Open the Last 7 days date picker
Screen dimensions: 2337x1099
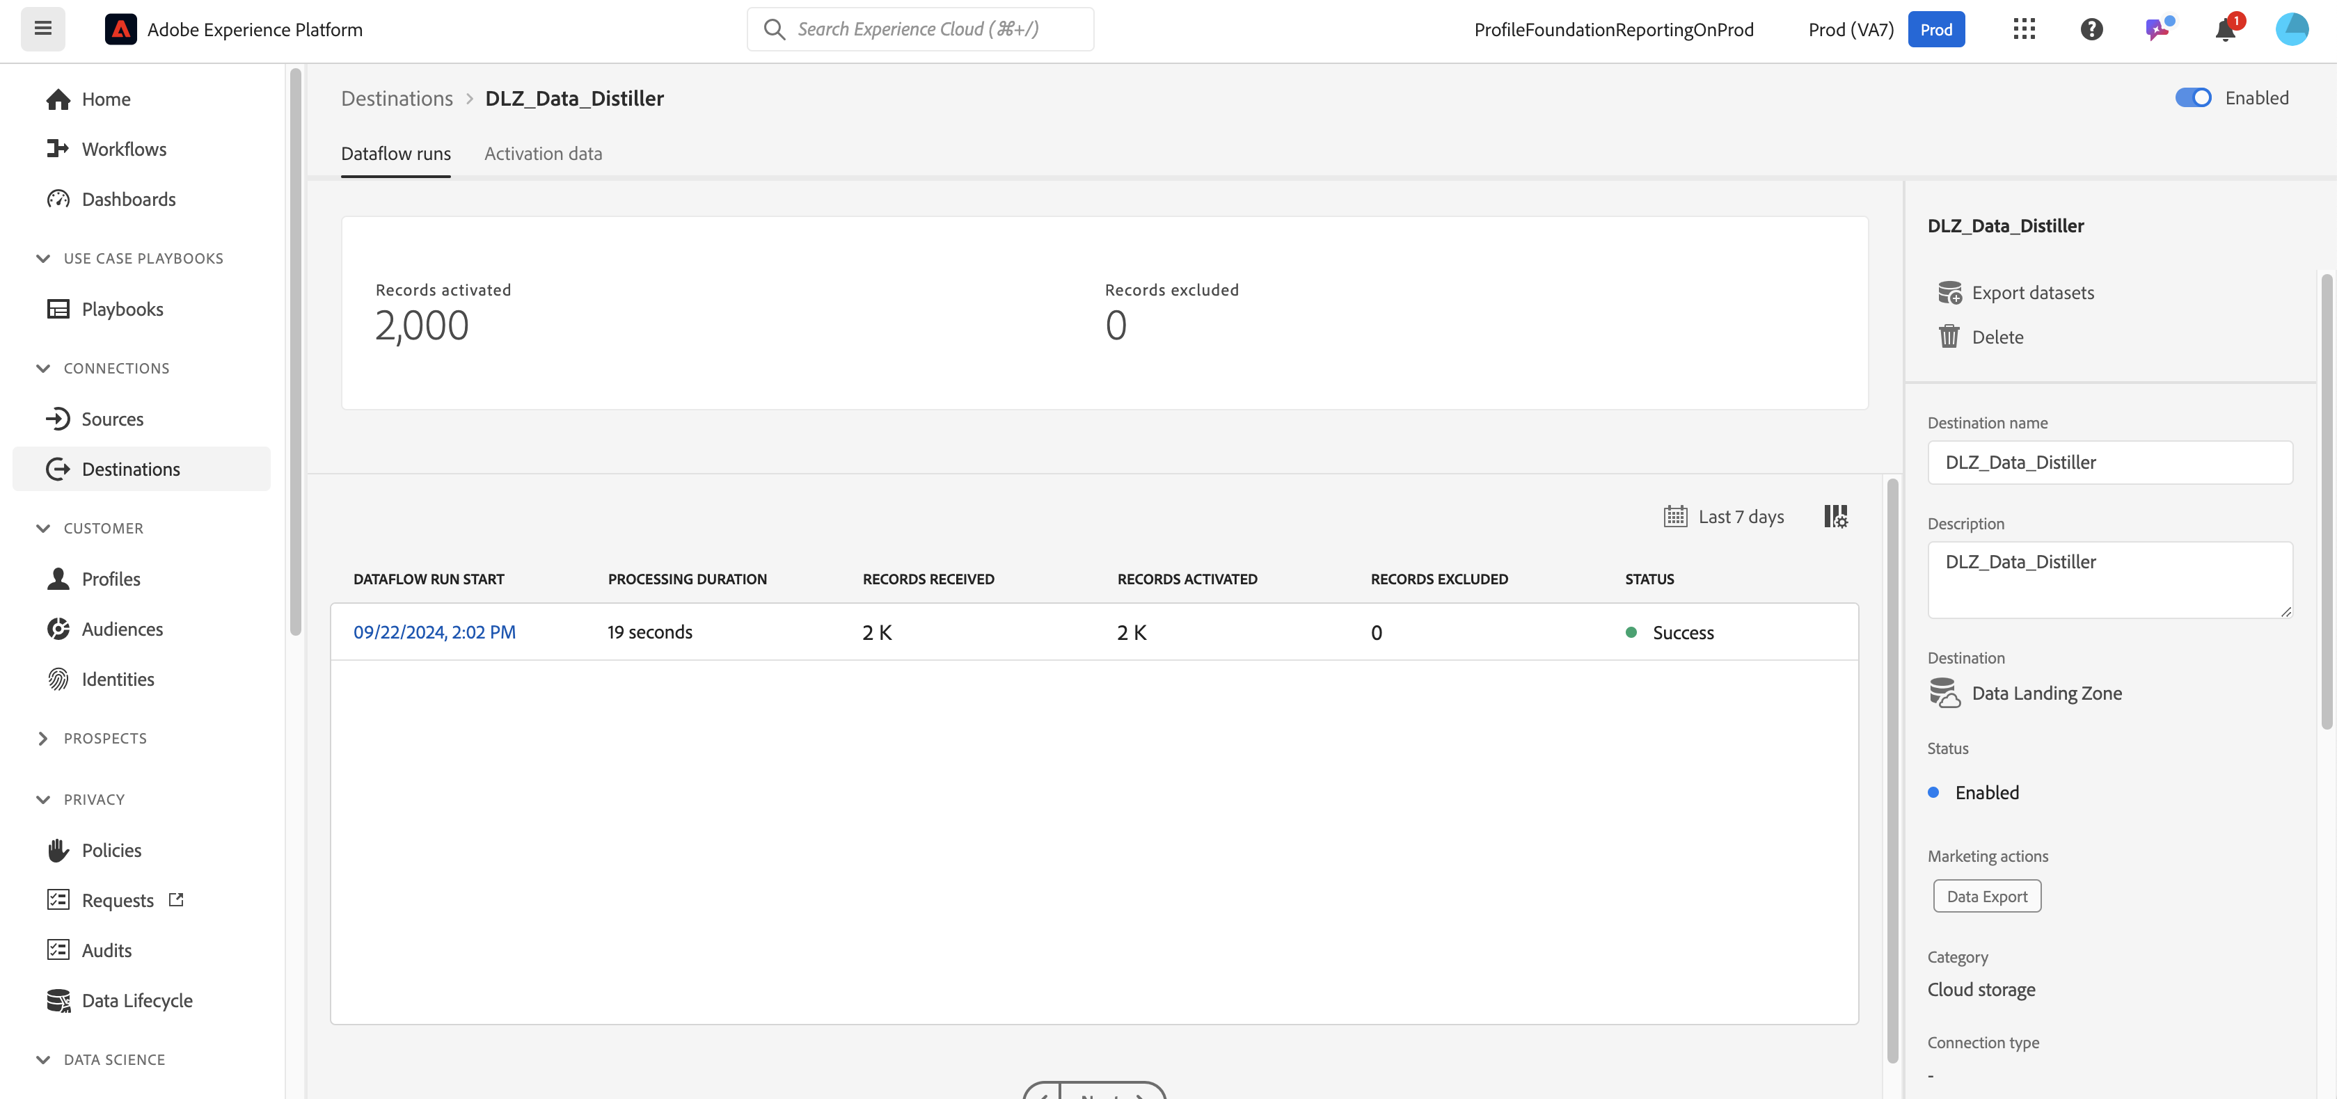coord(1724,517)
